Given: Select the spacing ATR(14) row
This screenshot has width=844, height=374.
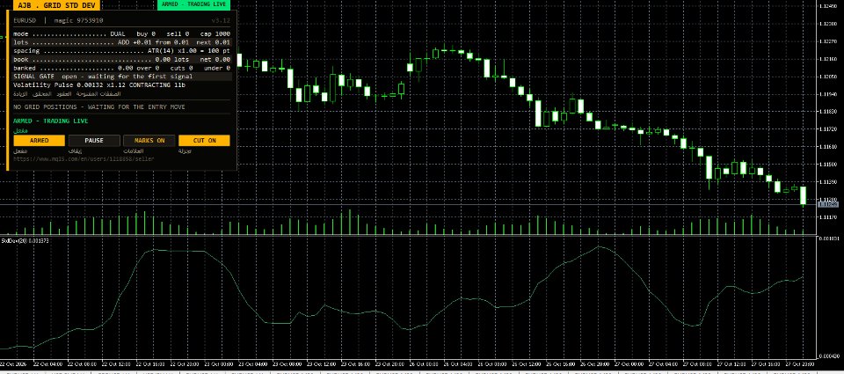Looking at the screenshot, I should pos(121,51).
